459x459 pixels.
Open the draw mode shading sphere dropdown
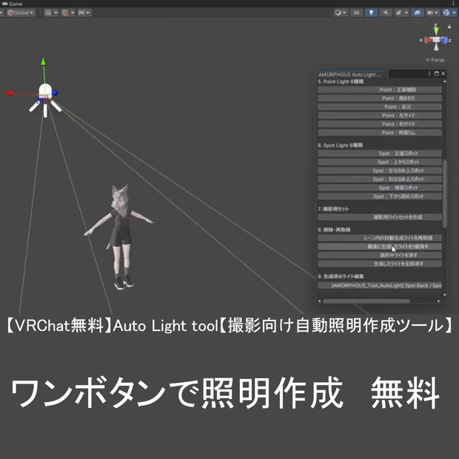tap(341, 13)
